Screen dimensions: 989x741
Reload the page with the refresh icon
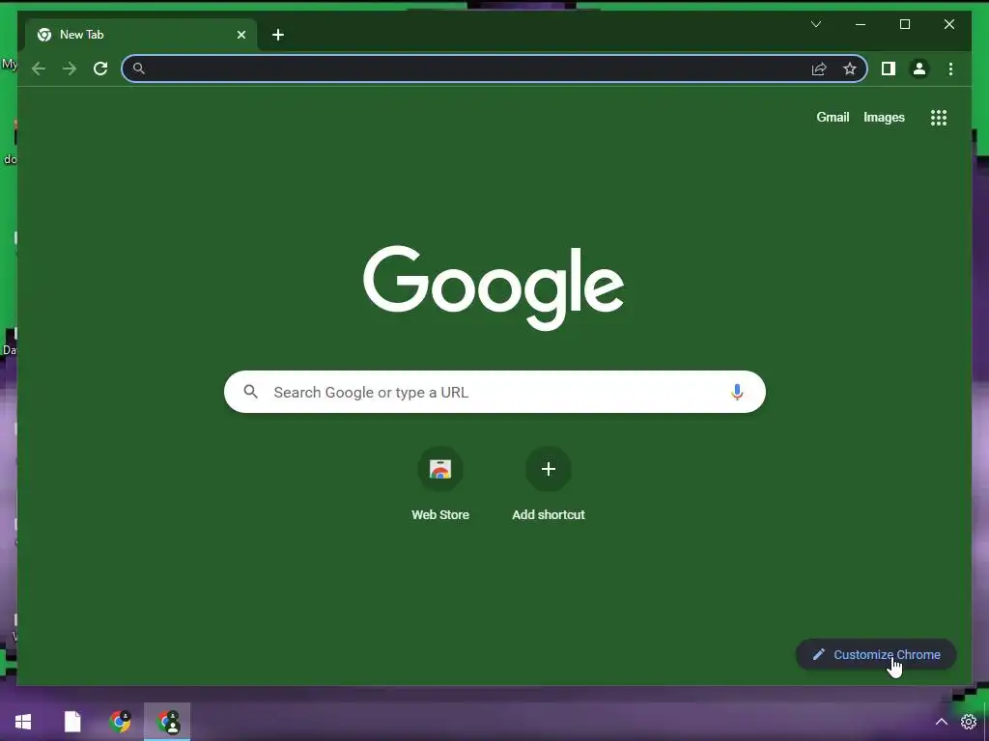tap(100, 69)
